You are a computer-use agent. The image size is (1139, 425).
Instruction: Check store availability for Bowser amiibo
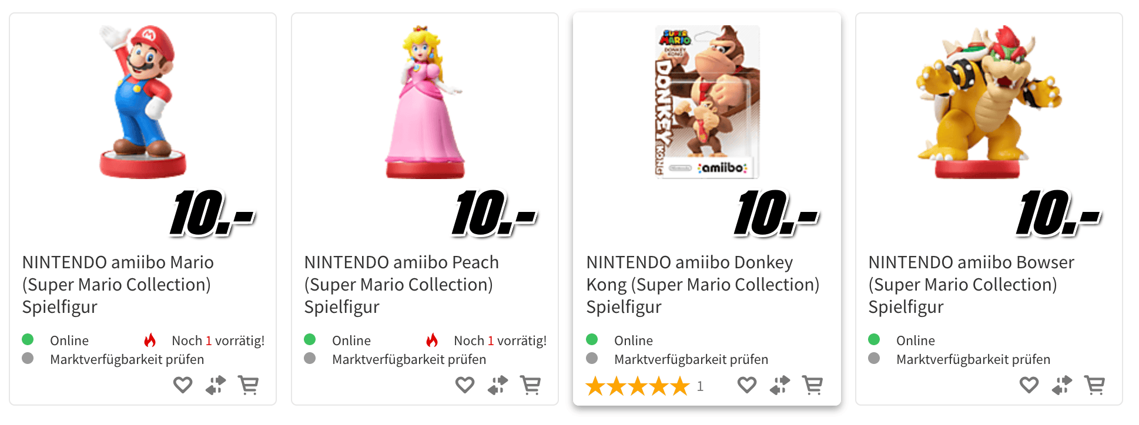pos(973,359)
